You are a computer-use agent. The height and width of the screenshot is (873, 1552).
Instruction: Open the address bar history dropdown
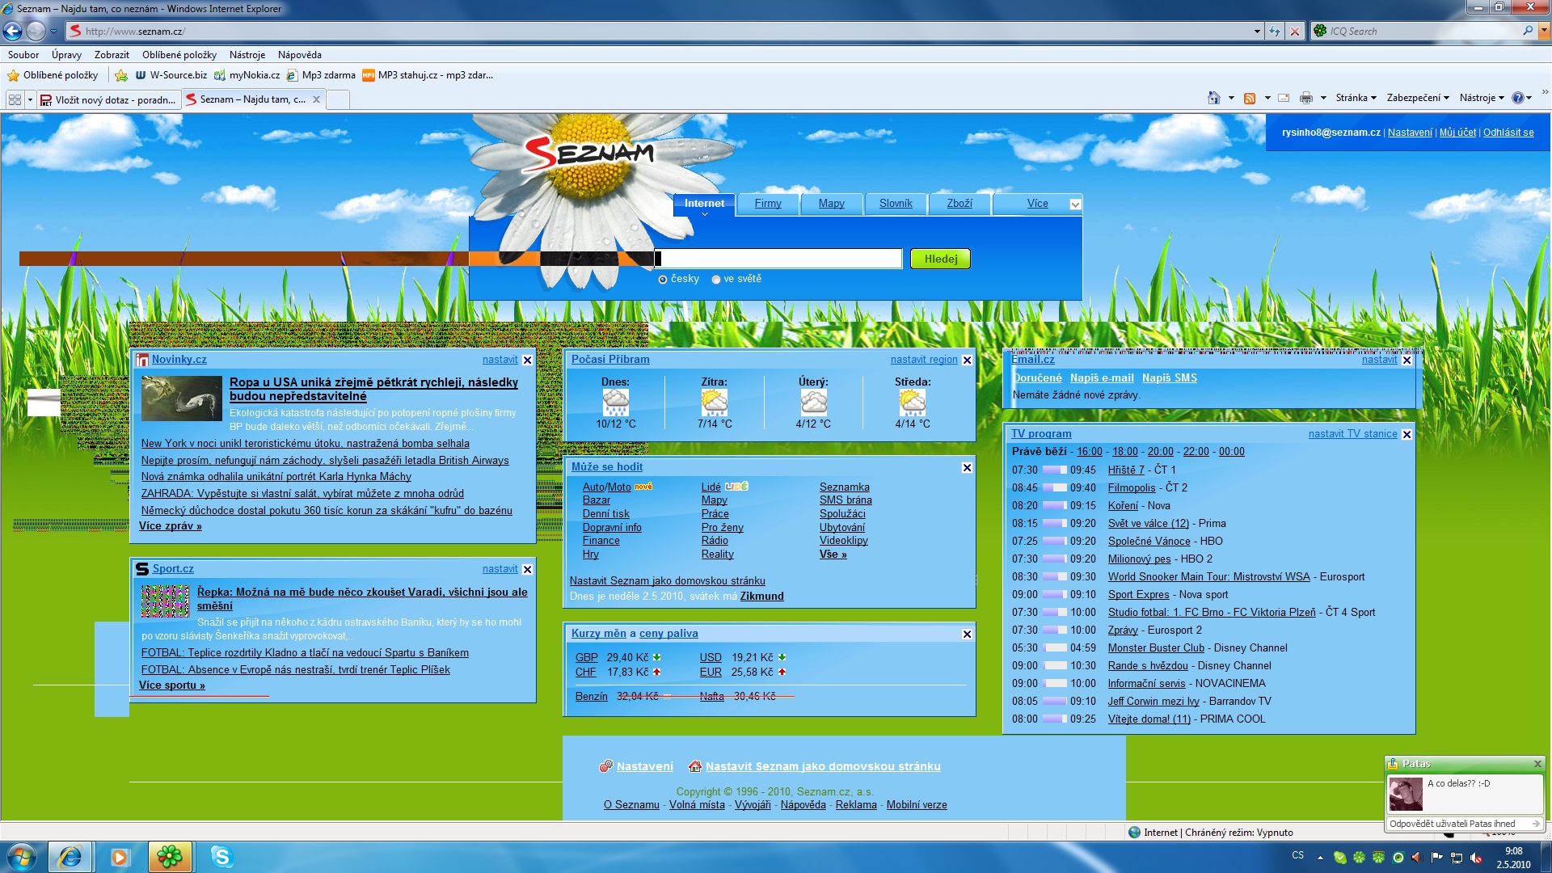tap(1257, 31)
